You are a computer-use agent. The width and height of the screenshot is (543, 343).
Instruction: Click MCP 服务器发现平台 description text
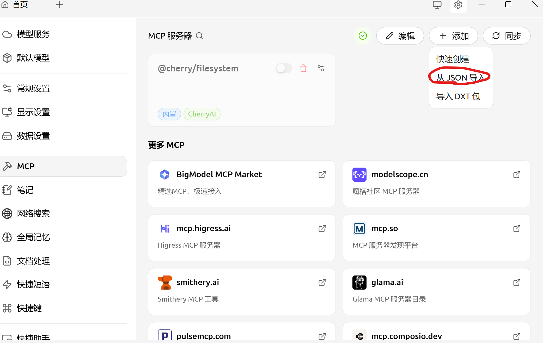(385, 245)
